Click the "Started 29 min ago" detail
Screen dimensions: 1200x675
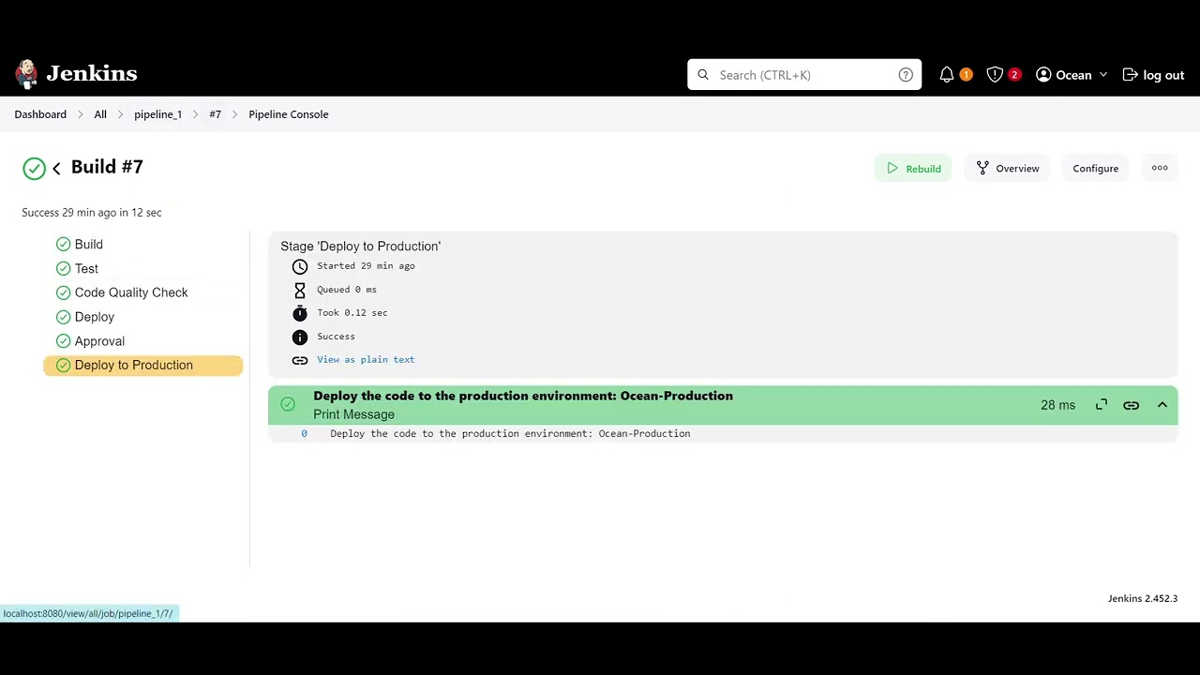366,266
